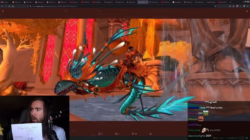250x140 pixels.
Task: Click username "Viknine" in chat
Action: (x=193, y=119)
